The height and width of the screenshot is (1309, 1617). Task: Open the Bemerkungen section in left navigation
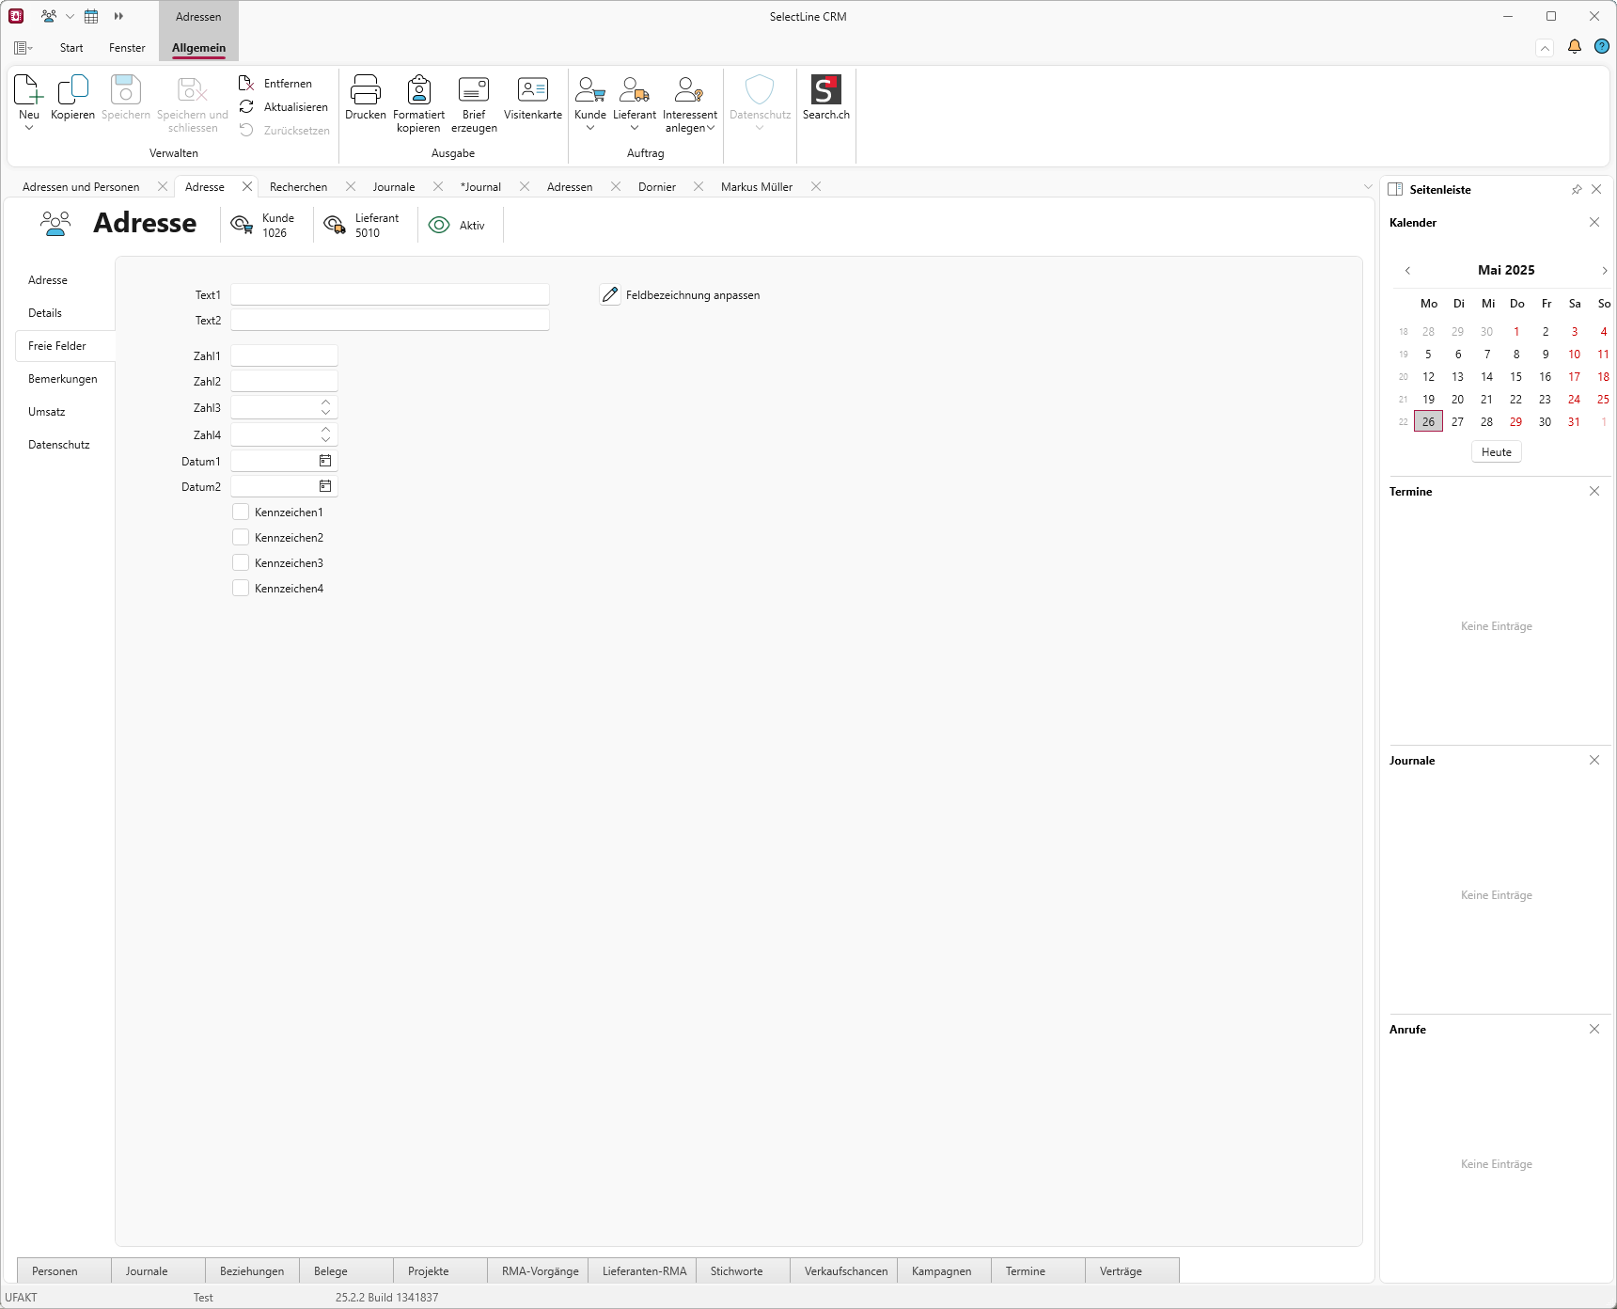pyautogui.click(x=63, y=379)
